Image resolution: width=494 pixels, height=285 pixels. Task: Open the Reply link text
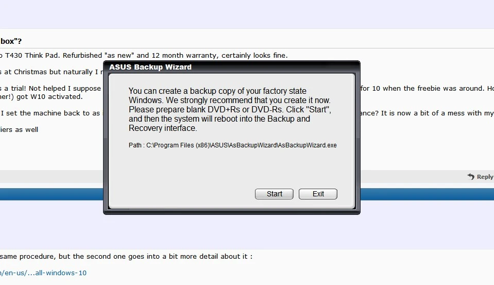485,177
